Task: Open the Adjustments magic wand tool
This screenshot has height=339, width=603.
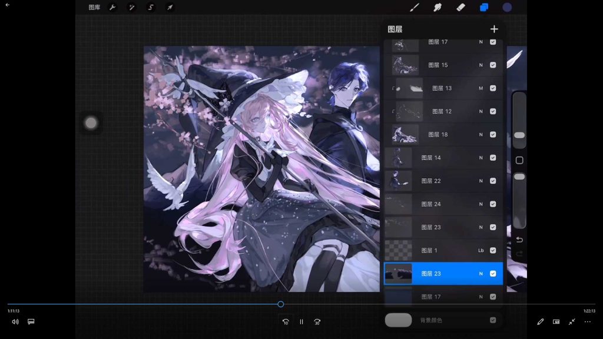Action: pyautogui.click(x=132, y=8)
